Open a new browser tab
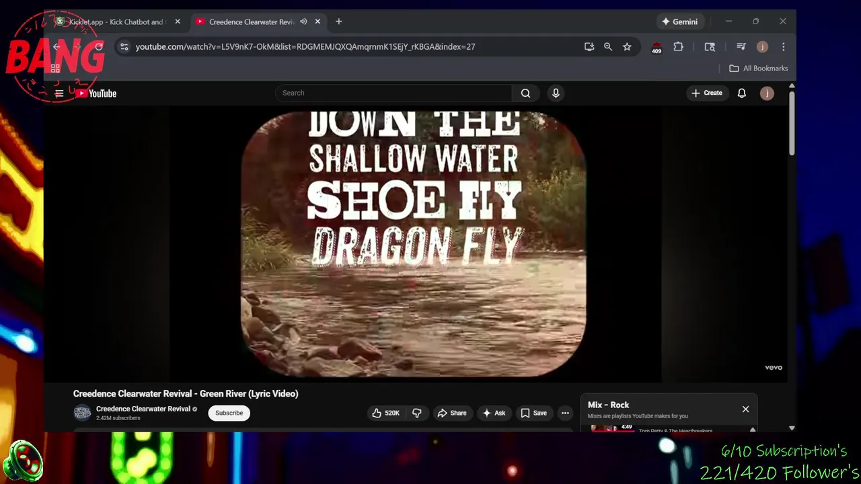This screenshot has width=861, height=484. point(339,22)
